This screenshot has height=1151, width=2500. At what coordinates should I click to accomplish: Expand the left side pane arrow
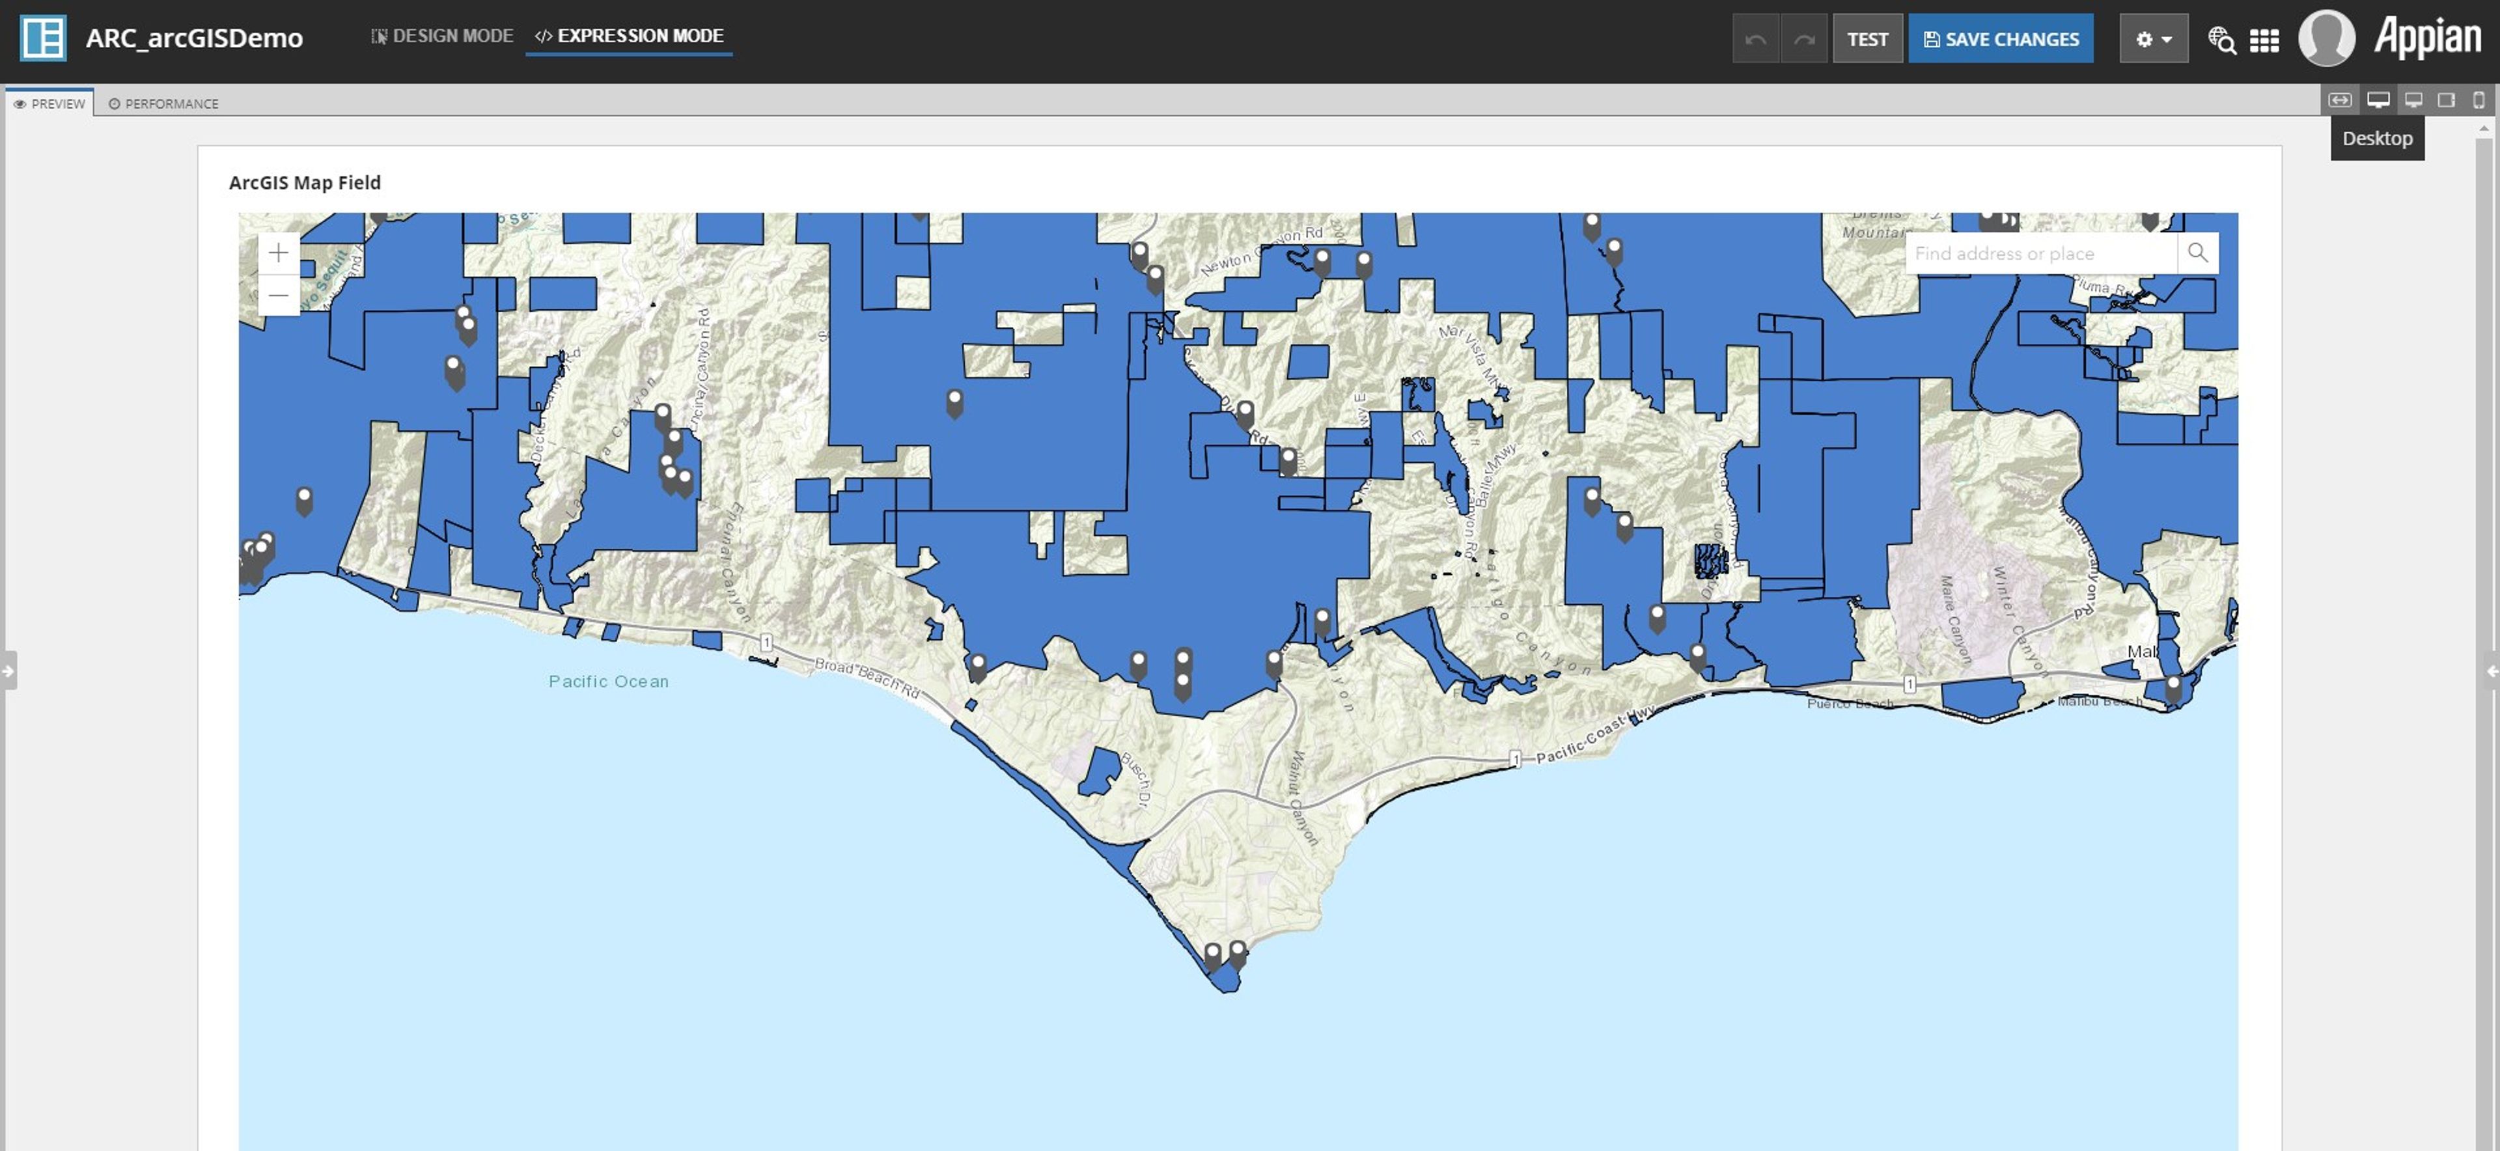pyautogui.click(x=8, y=671)
